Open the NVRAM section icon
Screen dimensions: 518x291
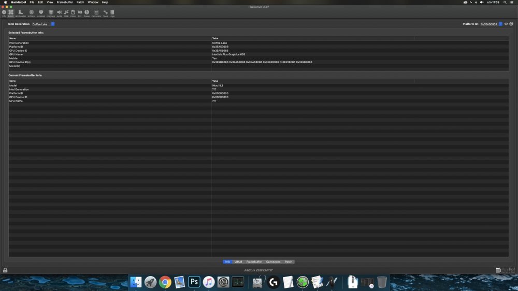click(32, 13)
